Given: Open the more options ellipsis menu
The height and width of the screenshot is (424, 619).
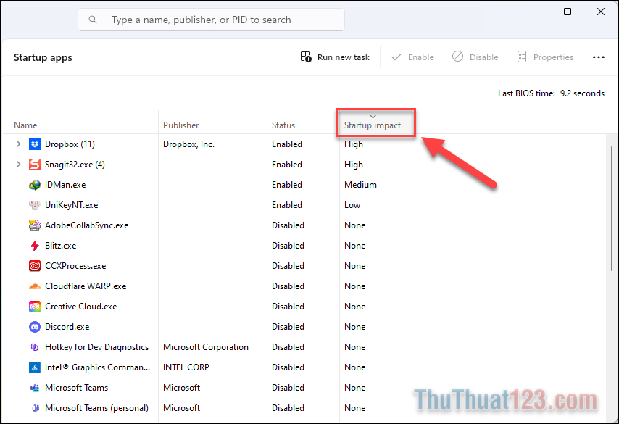Looking at the screenshot, I should click(x=599, y=57).
